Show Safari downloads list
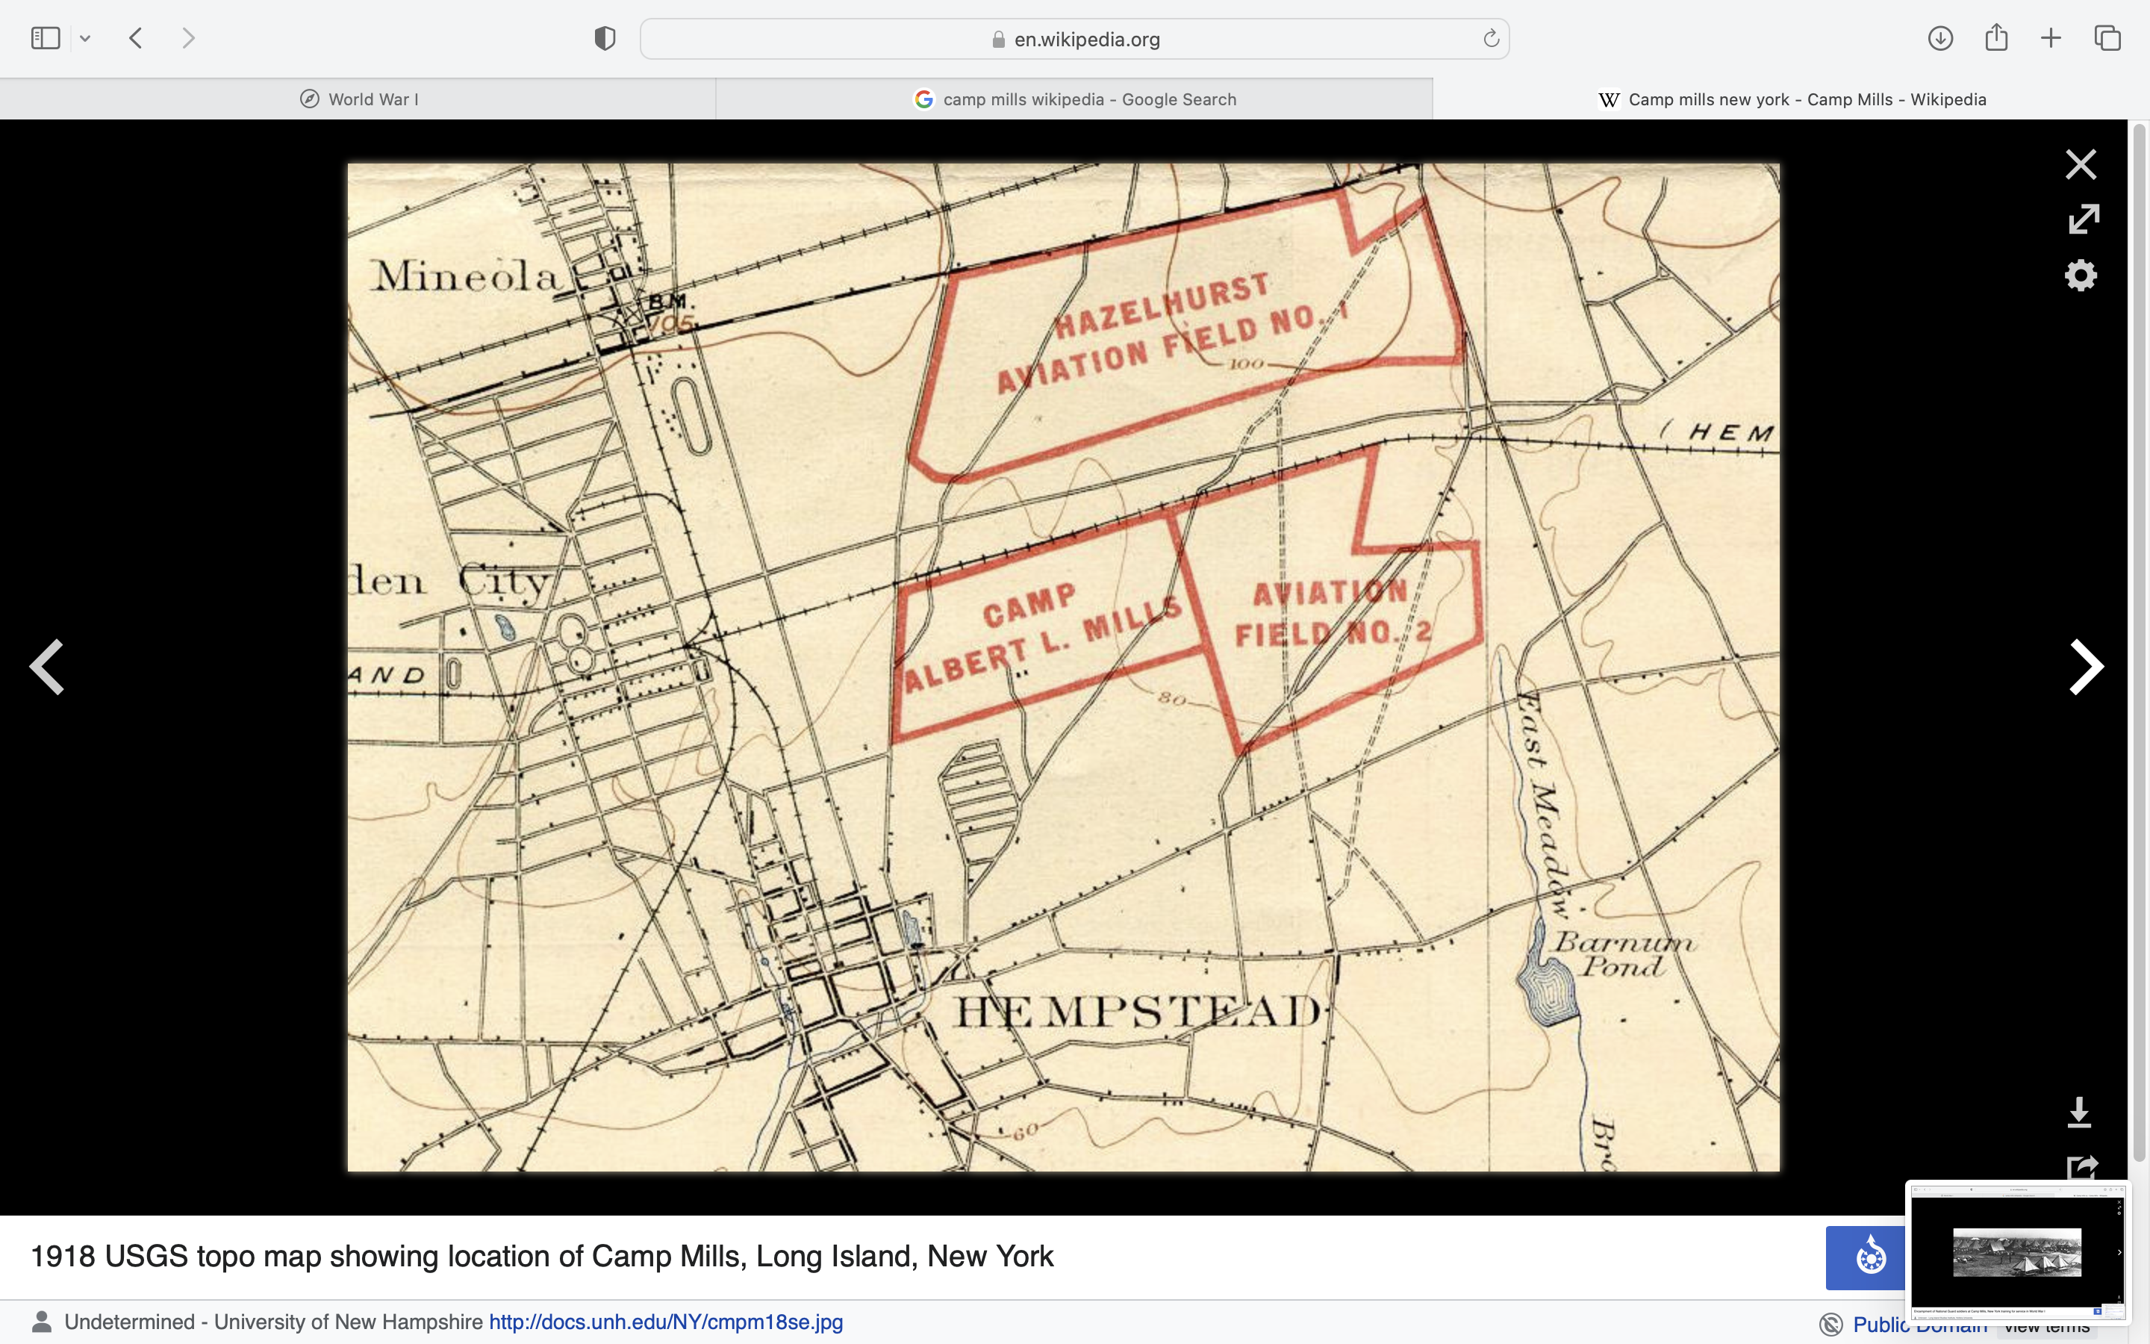This screenshot has width=2150, height=1344. (1940, 38)
